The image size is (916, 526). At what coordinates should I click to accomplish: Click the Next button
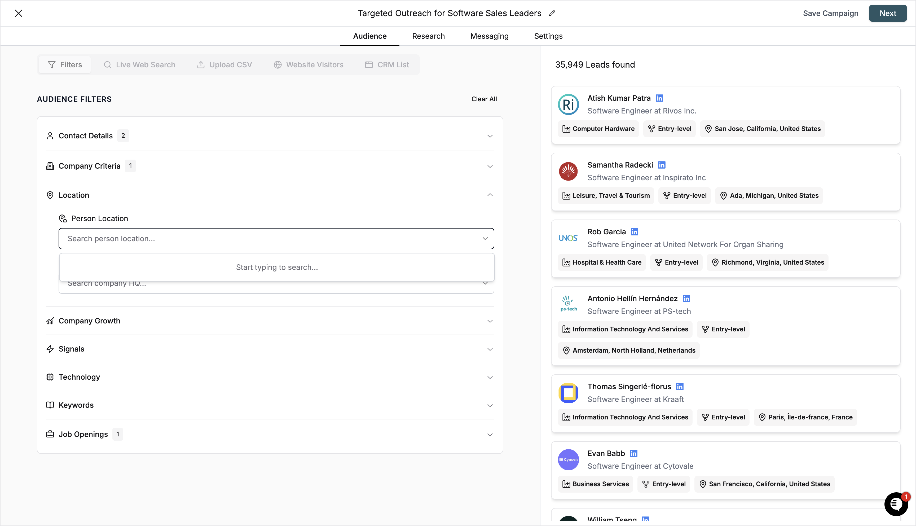(x=888, y=13)
